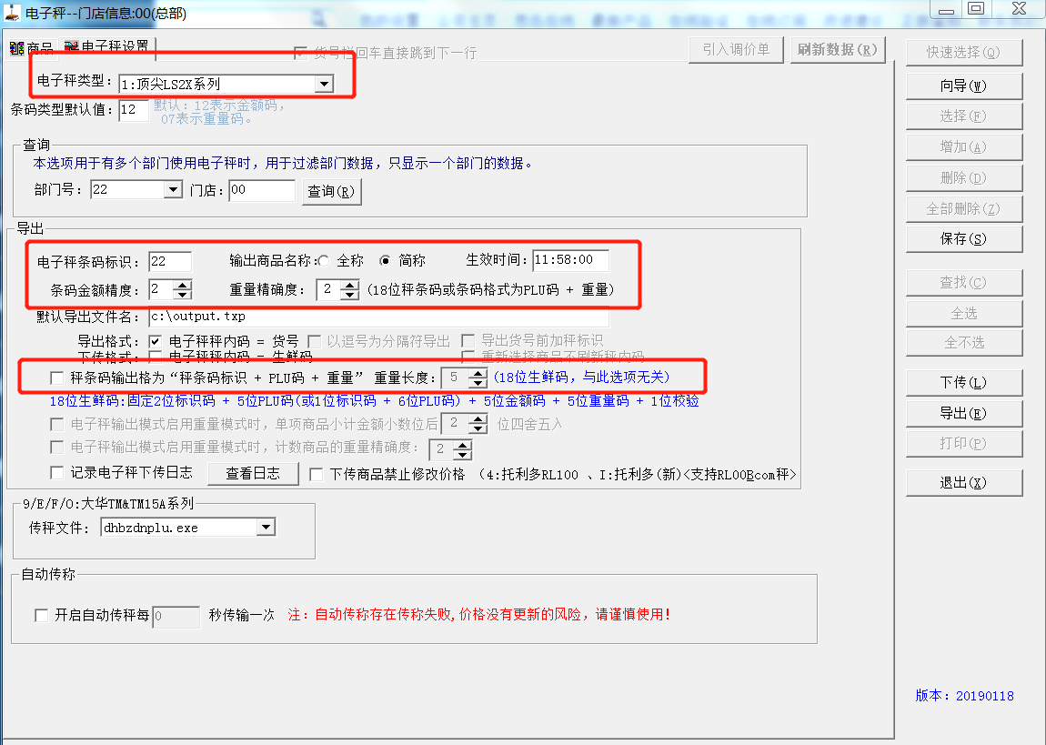
Task: Select the 电子秤设置 tab
Action: click(x=107, y=47)
